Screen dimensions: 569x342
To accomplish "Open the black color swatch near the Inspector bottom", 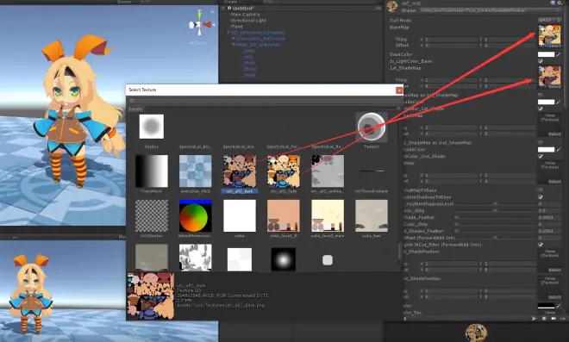I will coord(546,306).
